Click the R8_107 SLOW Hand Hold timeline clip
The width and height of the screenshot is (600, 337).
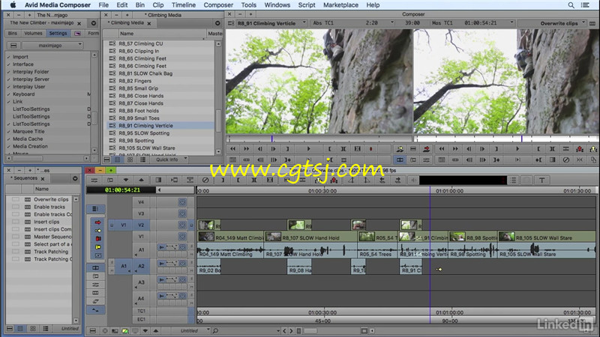coord(310,237)
